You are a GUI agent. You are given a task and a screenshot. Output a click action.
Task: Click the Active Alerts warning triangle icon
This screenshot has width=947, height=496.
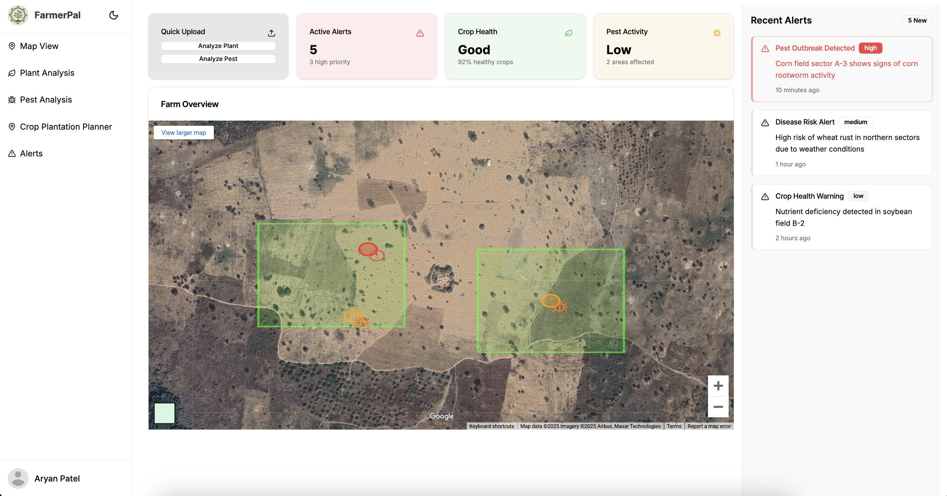click(x=420, y=33)
